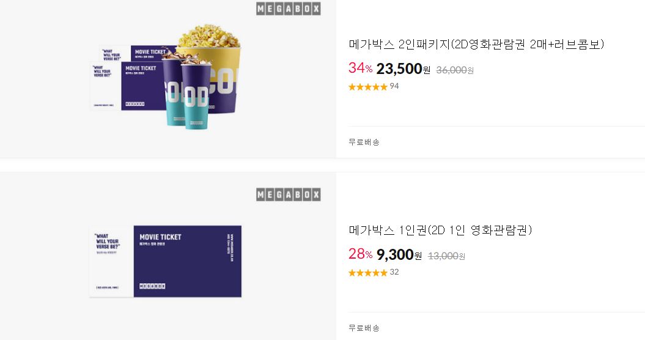Screen dimensions: 645x340
Task: Click 무료배송 under the 1-person ticket
Action: pos(364,328)
